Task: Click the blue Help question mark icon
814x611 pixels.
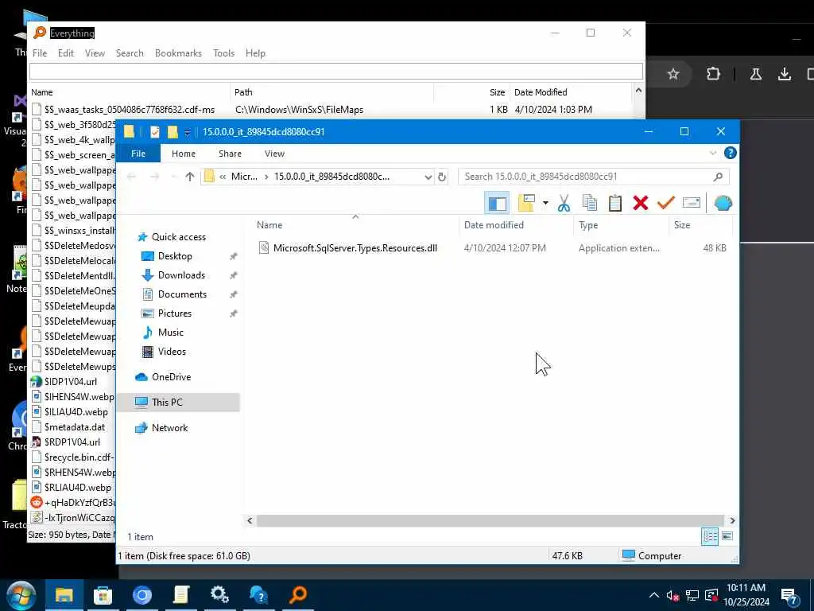Action: tap(730, 153)
